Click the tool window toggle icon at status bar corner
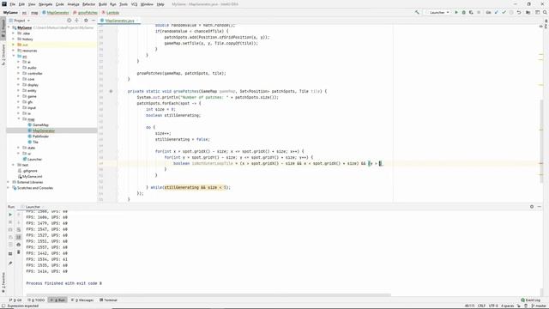This screenshot has height=309, width=549. (3, 306)
